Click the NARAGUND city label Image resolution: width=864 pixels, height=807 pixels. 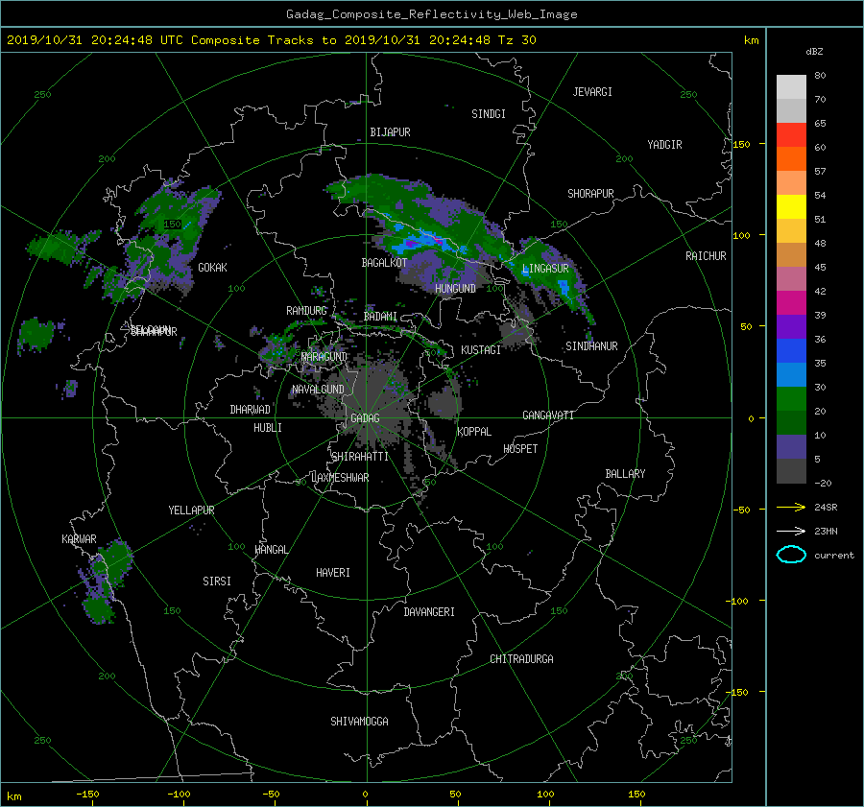(x=324, y=357)
